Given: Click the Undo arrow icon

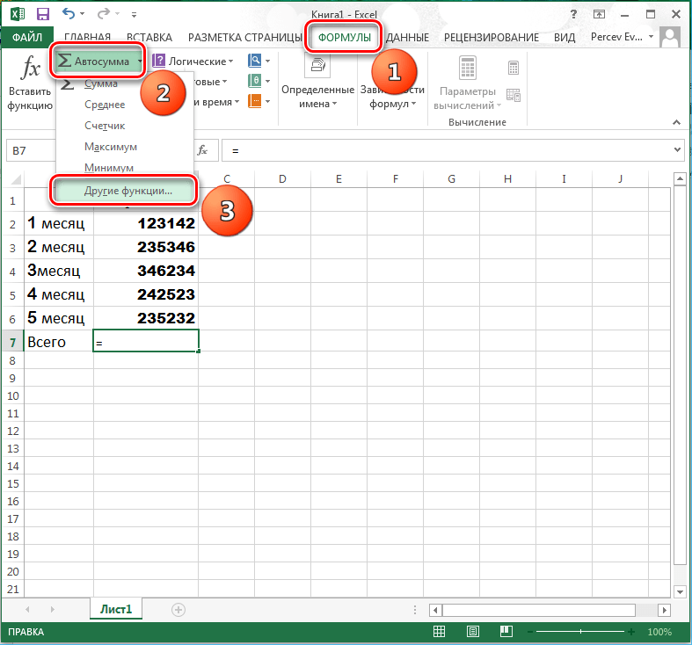Looking at the screenshot, I should tap(69, 14).
